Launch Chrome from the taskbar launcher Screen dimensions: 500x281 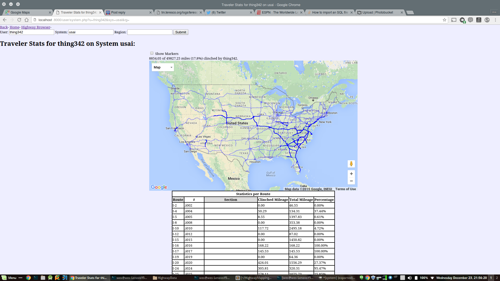28,278
